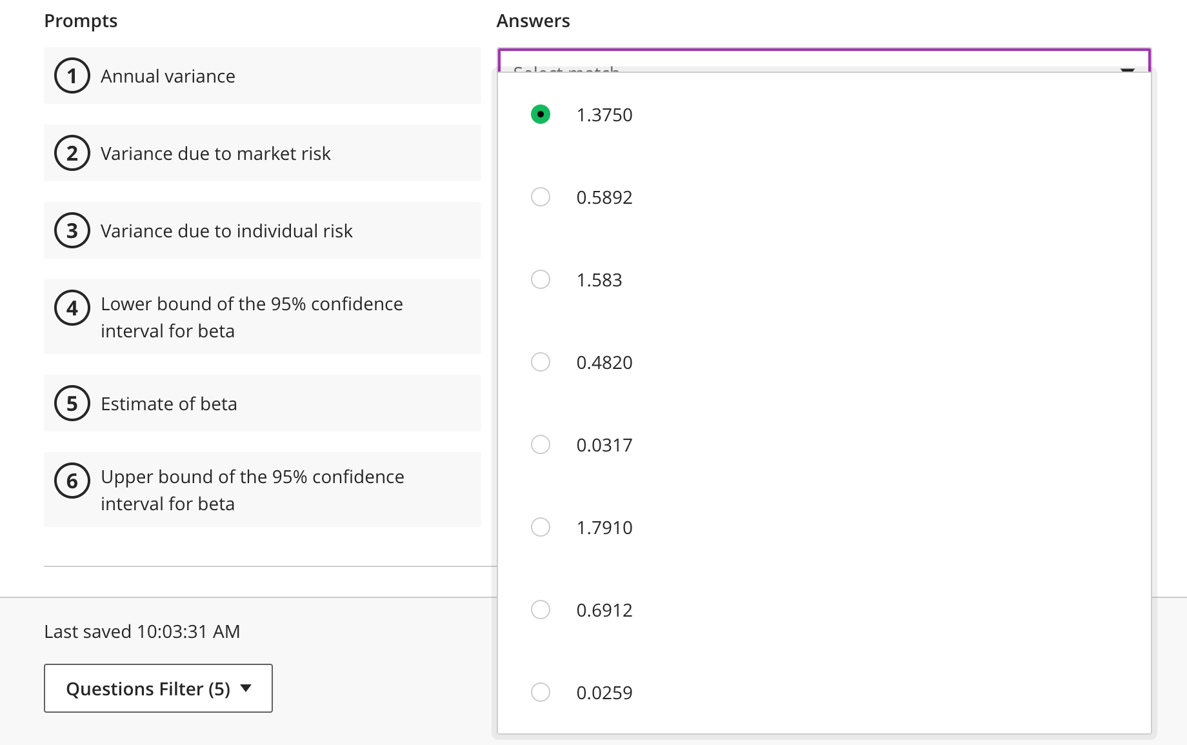
Task: Click the circled number 2 prompt icon
Action: 72,154
